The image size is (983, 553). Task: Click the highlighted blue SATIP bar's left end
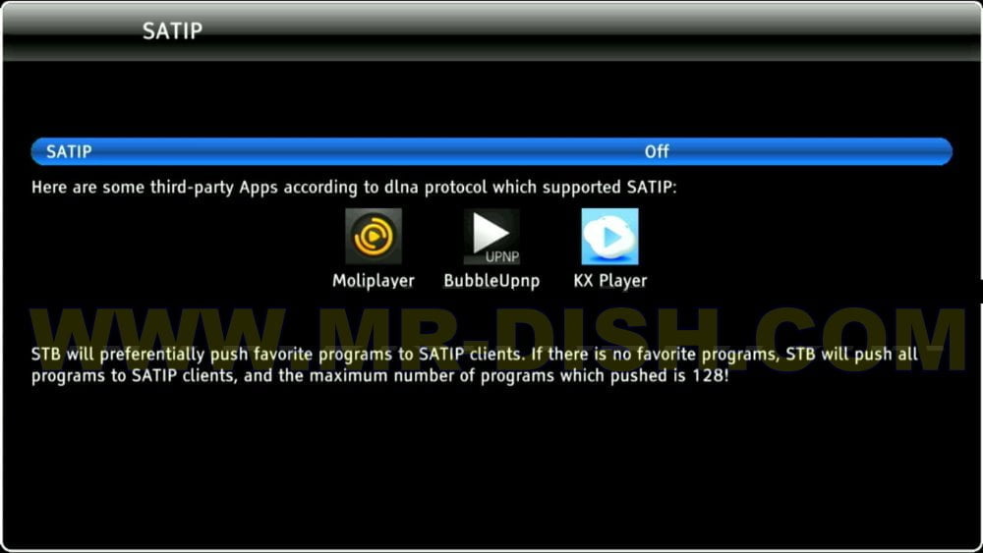37,151
